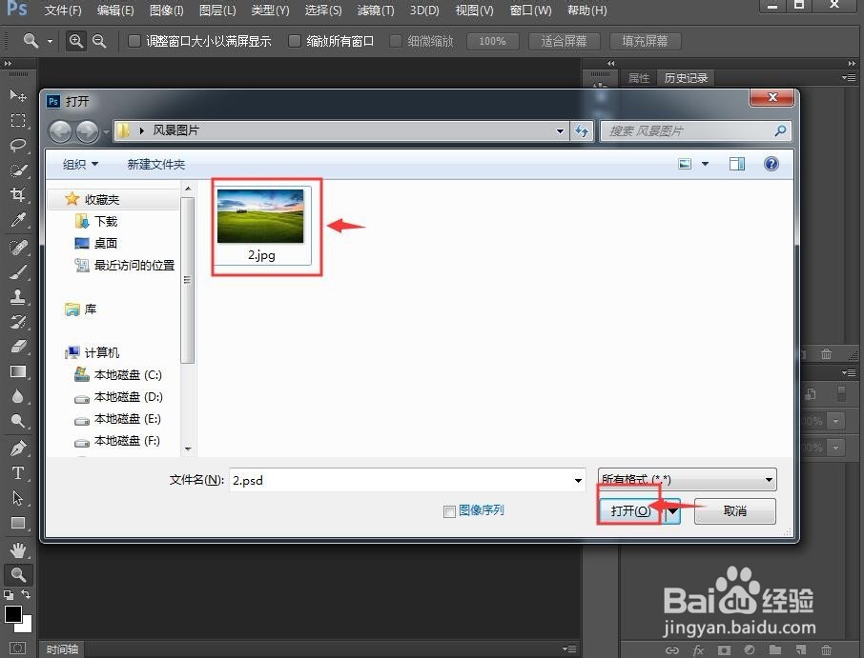Screen dimensions: 864x658
Task: Select the Path Selection tool
Action: coord(17,498)
